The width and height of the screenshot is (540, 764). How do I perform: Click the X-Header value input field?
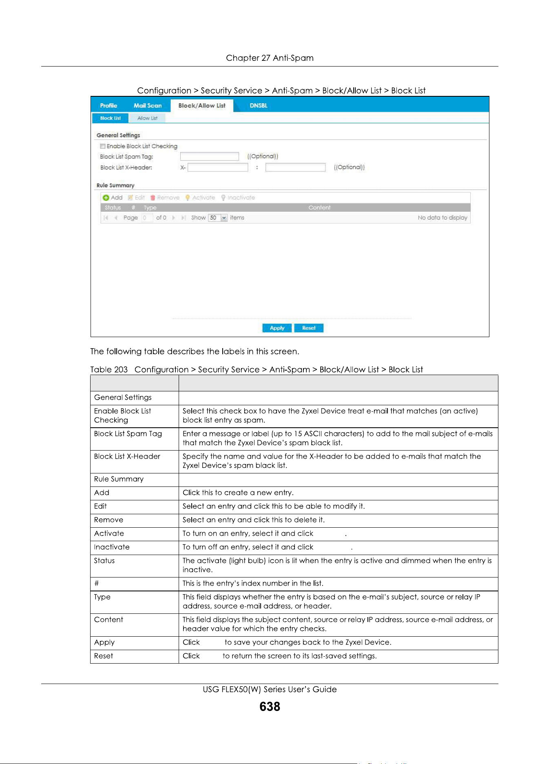[x=295, y=168]
